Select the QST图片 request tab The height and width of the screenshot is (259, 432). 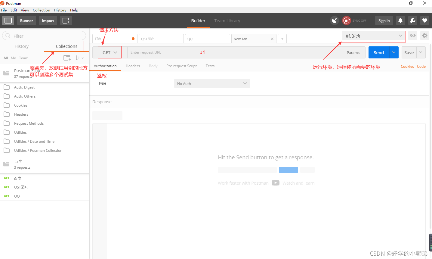tap(161, 39)
